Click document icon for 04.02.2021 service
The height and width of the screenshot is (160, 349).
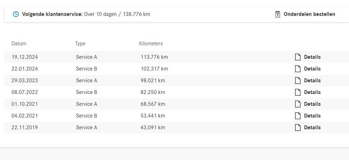(x=297, y=116)
